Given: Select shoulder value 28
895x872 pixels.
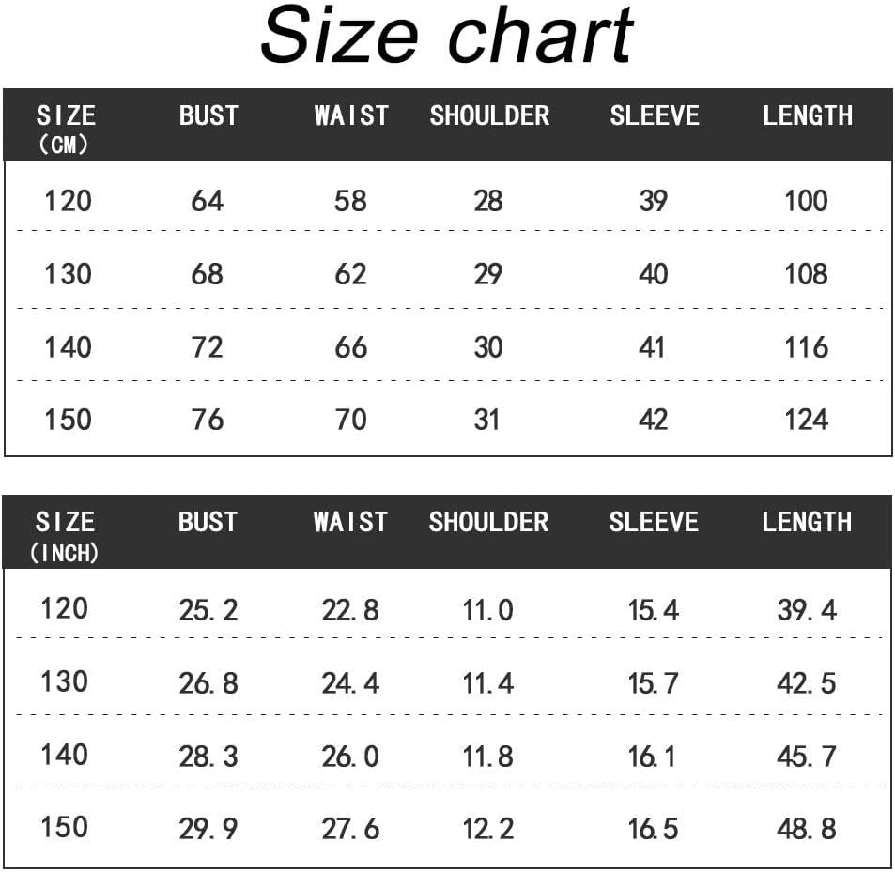Looking at the screenshot, I should (x=487, y=200).
